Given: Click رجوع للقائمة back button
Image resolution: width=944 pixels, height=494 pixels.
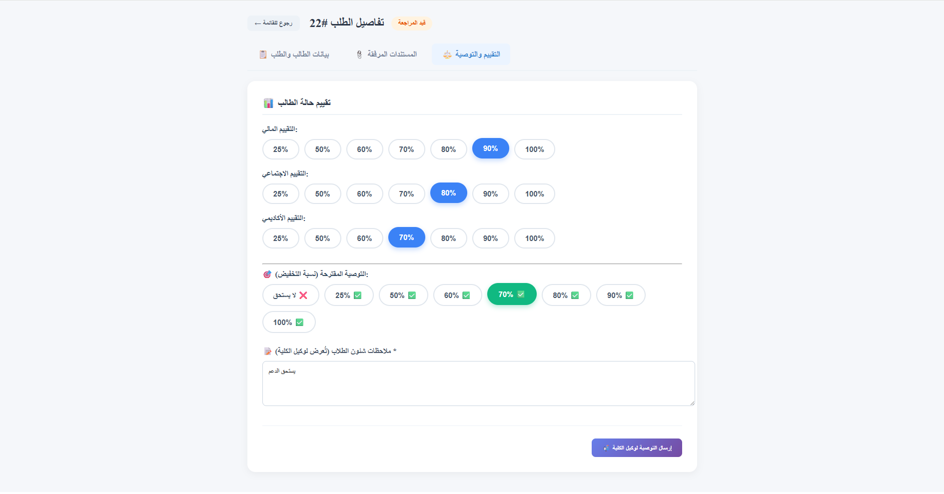Looking at the screenshot, I should [273, 23].
